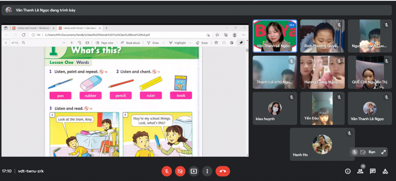The width and height of the screenshot is (396, 181).
Task: Open meeting details info icon
Action: (x=348, y=171)
